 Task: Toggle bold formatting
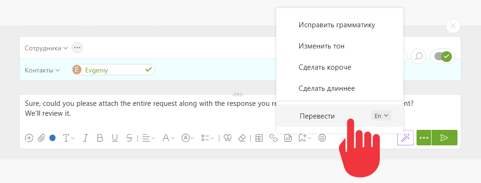(x=100, y=138)
